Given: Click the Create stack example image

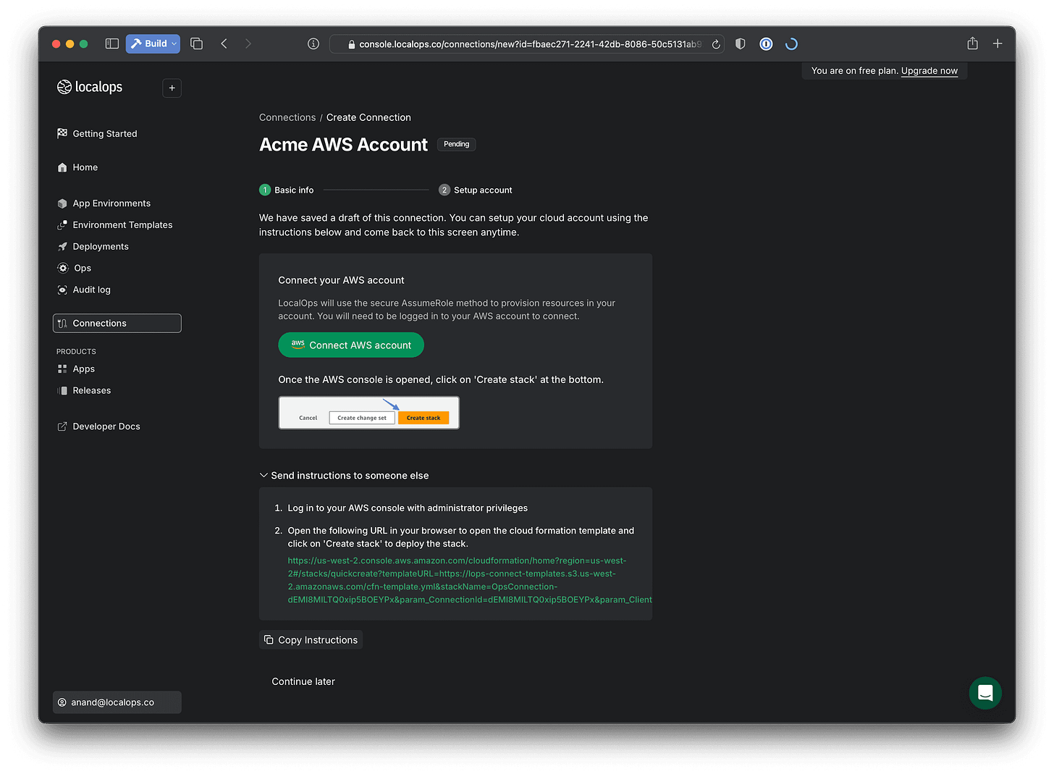Looking at the screenshot, I should (x=369, y=413).
